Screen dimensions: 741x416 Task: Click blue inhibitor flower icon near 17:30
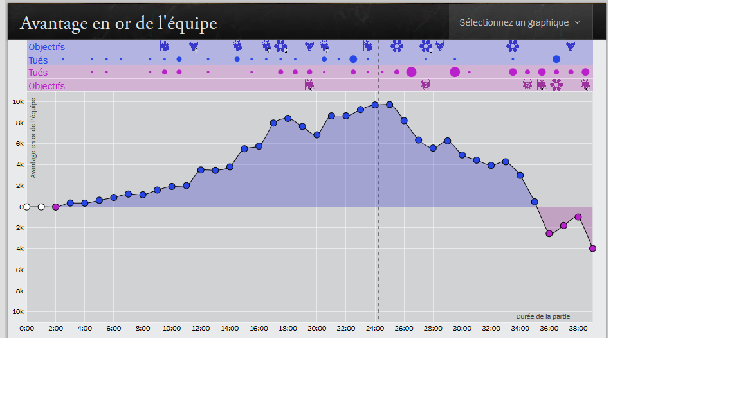(280, 46)
